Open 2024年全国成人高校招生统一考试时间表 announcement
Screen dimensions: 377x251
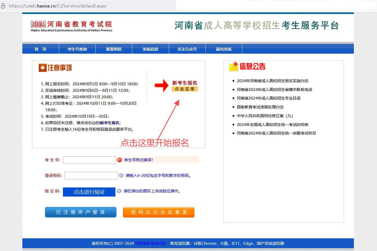[x=272, y=125]
